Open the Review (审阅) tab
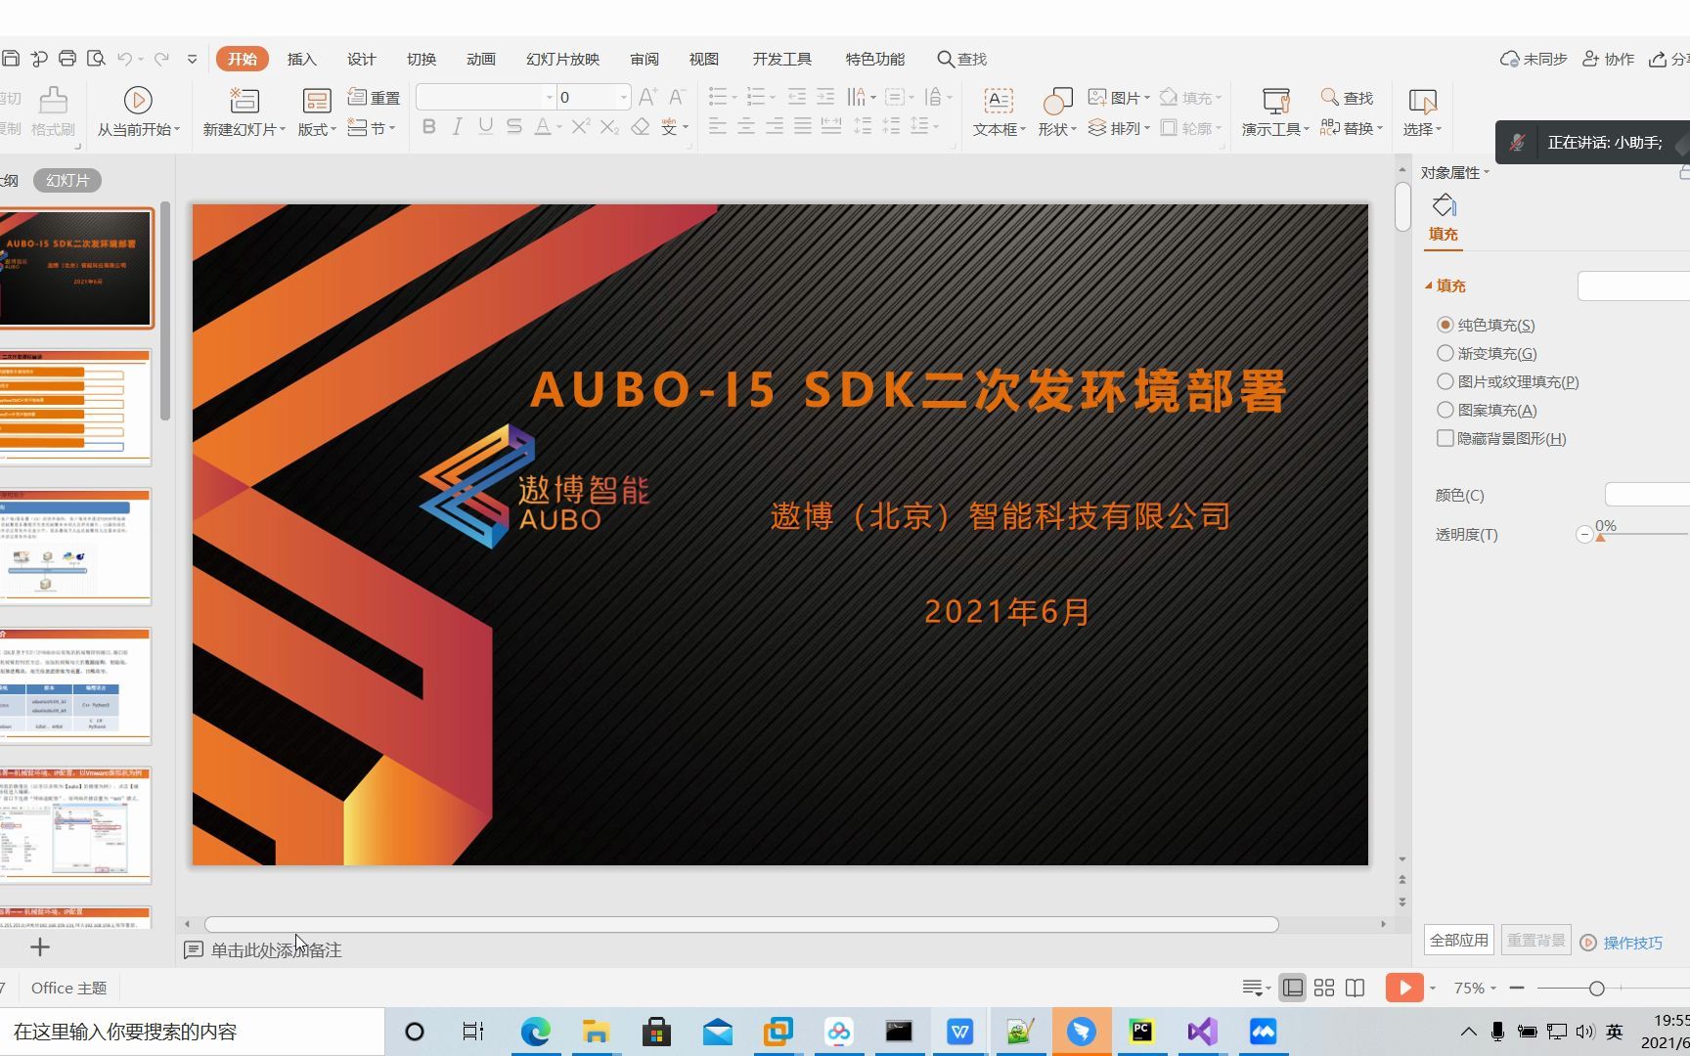The image size is (1690, 1056). point(645,59)
